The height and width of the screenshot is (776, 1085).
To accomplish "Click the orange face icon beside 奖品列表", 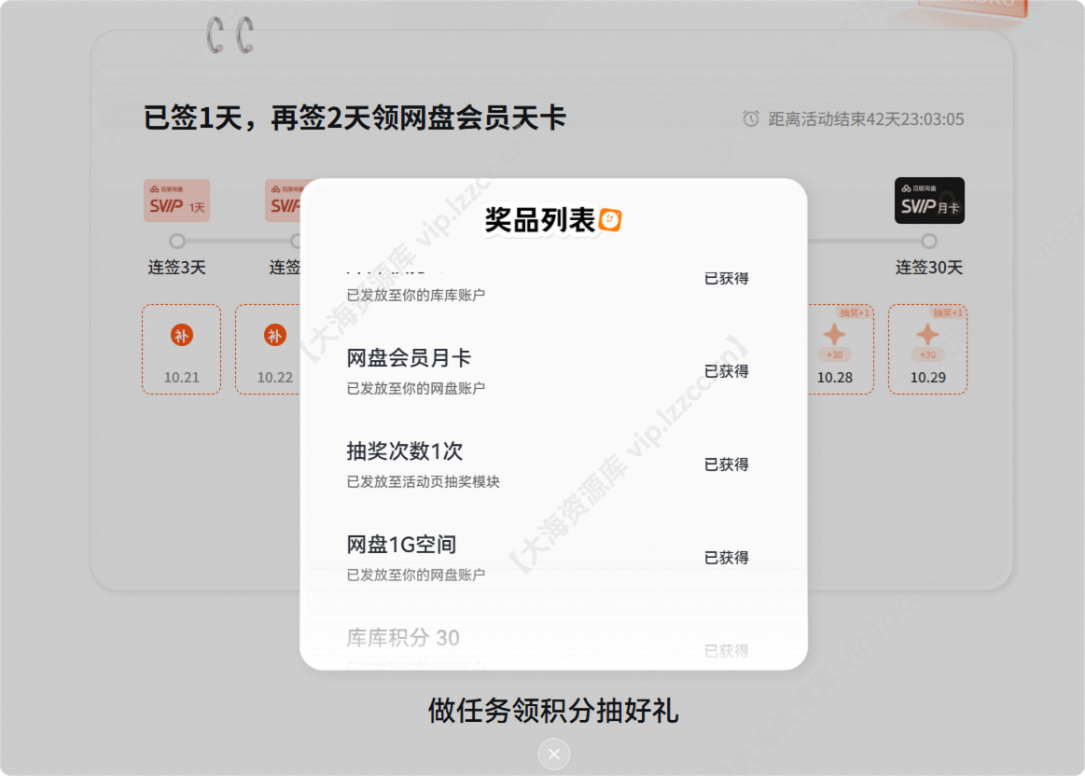I will click(x=610, y=220).
